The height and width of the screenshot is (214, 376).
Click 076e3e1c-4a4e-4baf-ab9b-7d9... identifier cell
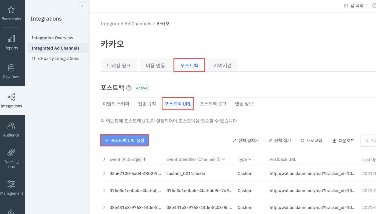[200, 190]
